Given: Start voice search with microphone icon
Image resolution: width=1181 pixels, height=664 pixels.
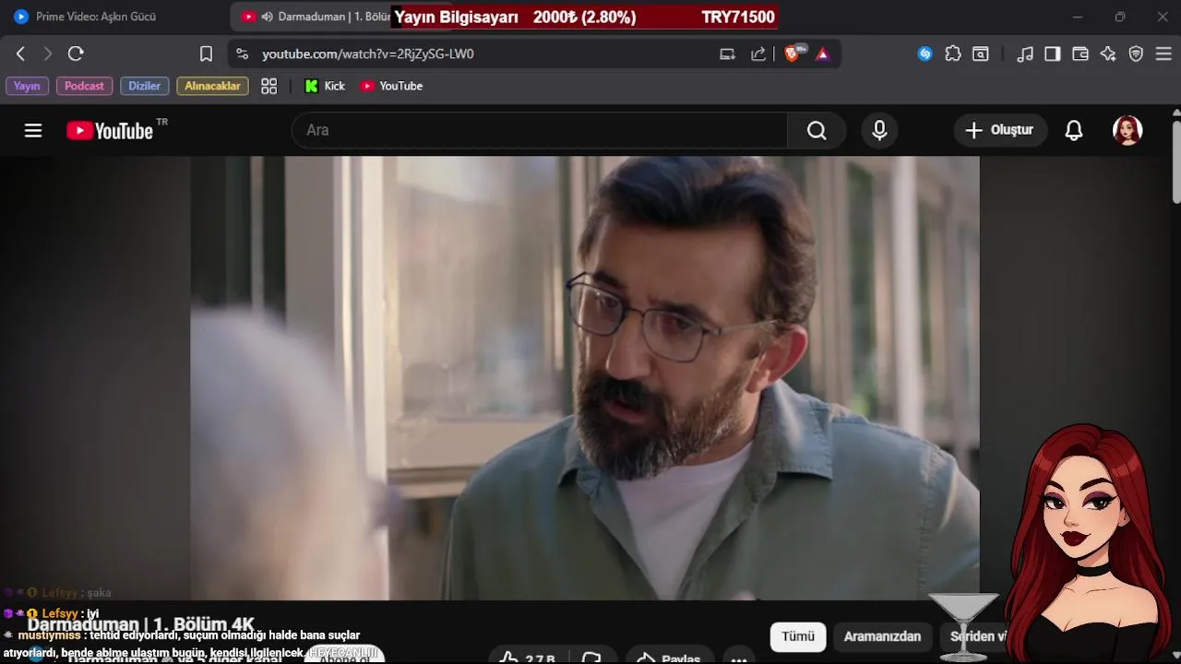Looking at the screenshot, I should (x=879, y=130).
